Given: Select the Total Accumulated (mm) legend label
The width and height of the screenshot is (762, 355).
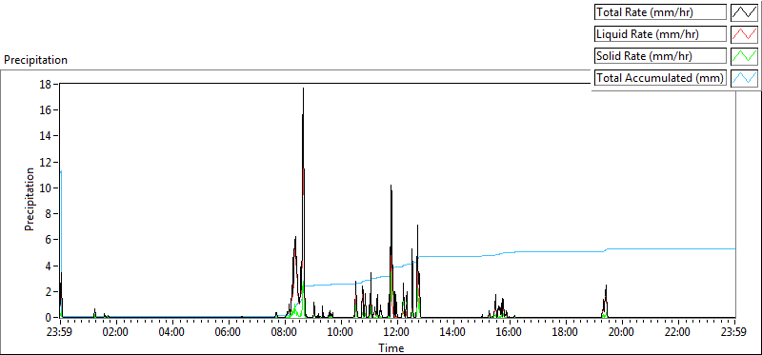Looking at the screenshot, I should [x=660, y=78].
